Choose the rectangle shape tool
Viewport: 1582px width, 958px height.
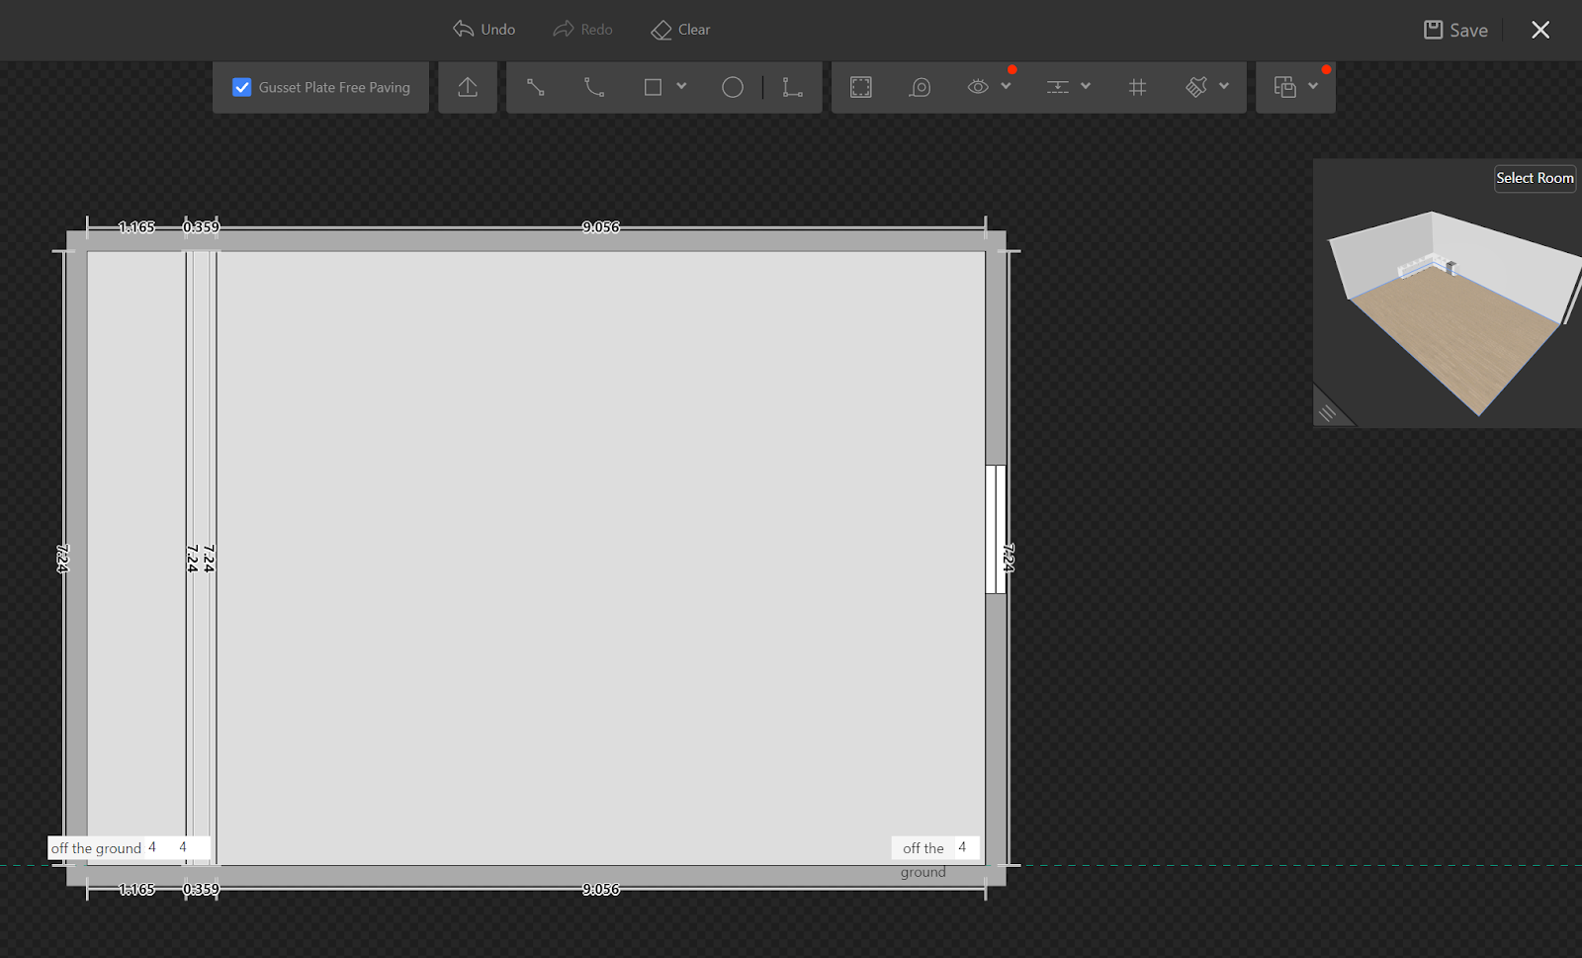click(653, 87)
